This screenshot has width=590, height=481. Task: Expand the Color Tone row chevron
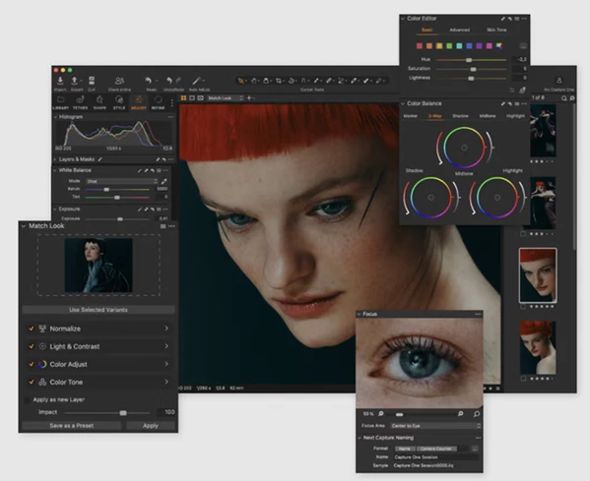coord(166,382)
